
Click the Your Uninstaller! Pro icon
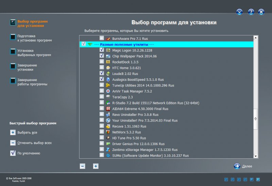click(x=108, y=121)
